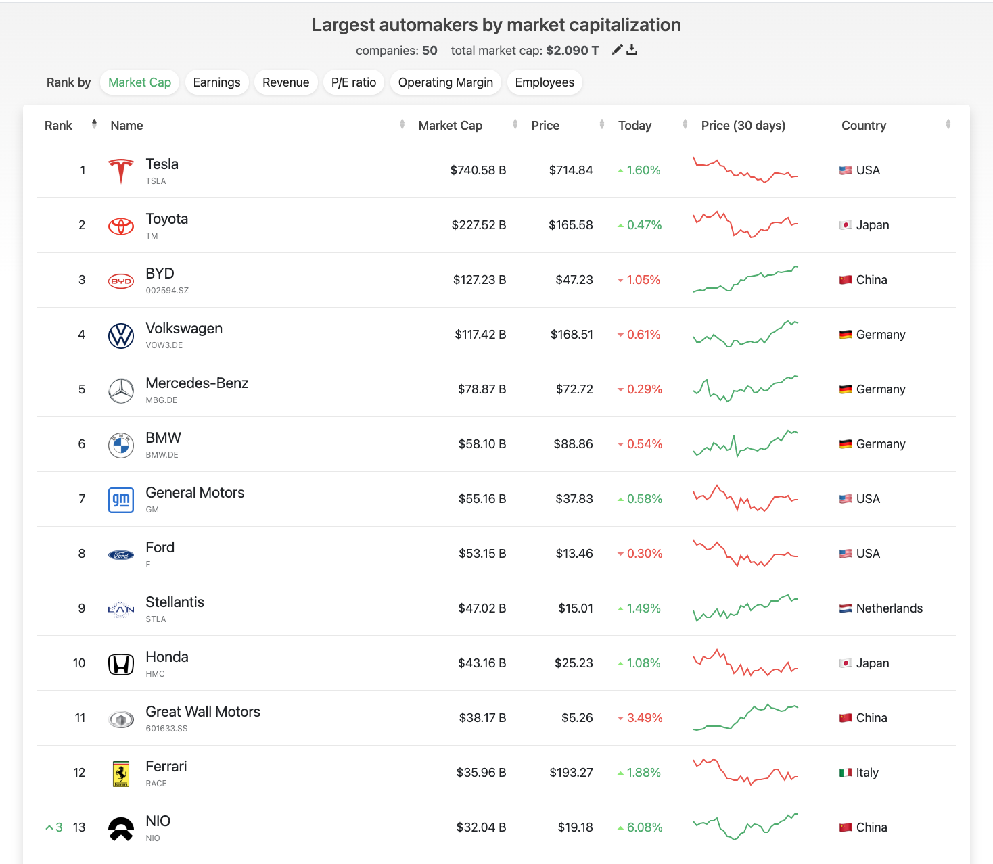Click Tesla's 30-day price chart
The height and width of the screenshot is (864, 993).
[745, 170]
